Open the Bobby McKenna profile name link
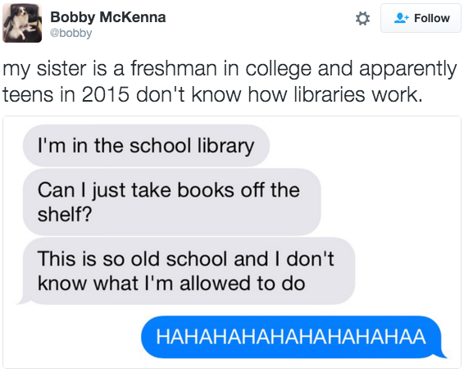This screenshot has height=369, width=464. coord(108,17)
